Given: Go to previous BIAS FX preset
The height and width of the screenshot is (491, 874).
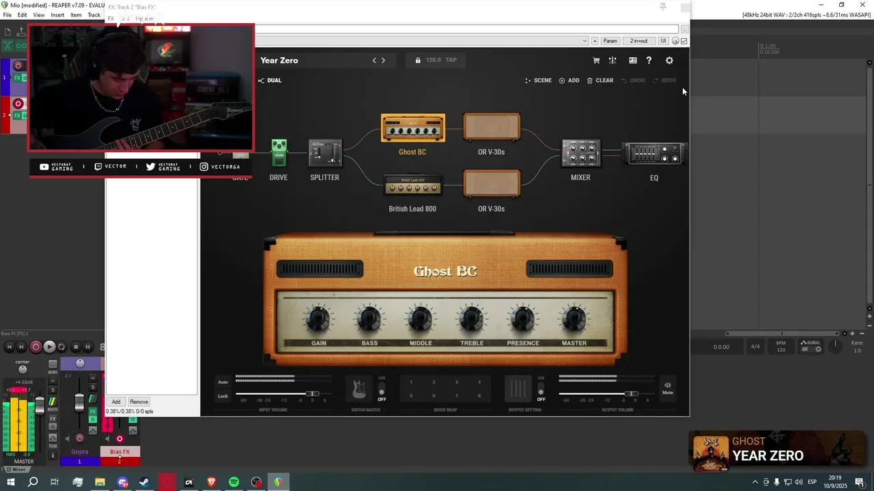Looking at the screenshot, I should click(374, 60).
